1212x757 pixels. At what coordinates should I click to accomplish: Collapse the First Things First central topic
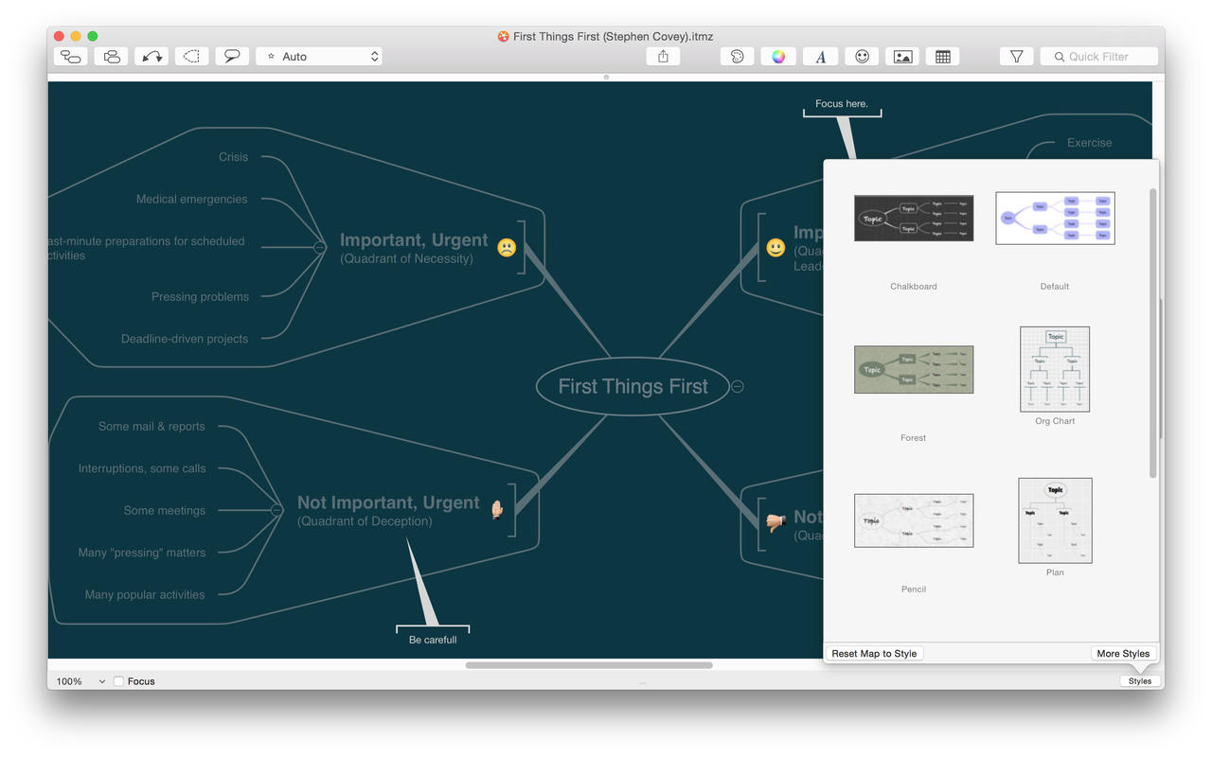[x=738, y=386]
